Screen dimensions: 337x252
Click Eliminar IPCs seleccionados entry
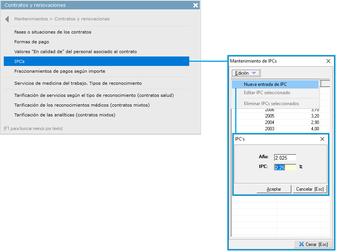tap(271, 104)
